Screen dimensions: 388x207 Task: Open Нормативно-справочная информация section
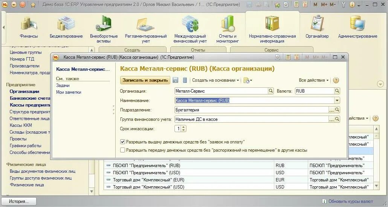coord(272,29)
